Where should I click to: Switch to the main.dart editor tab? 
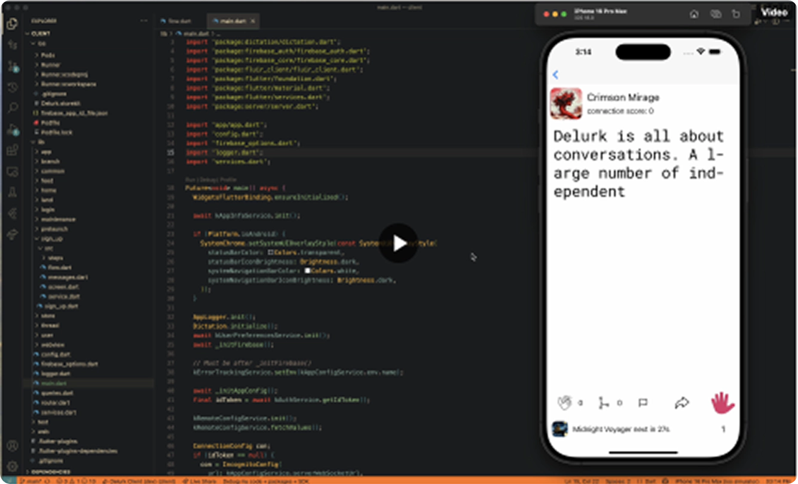pos(233,21)
